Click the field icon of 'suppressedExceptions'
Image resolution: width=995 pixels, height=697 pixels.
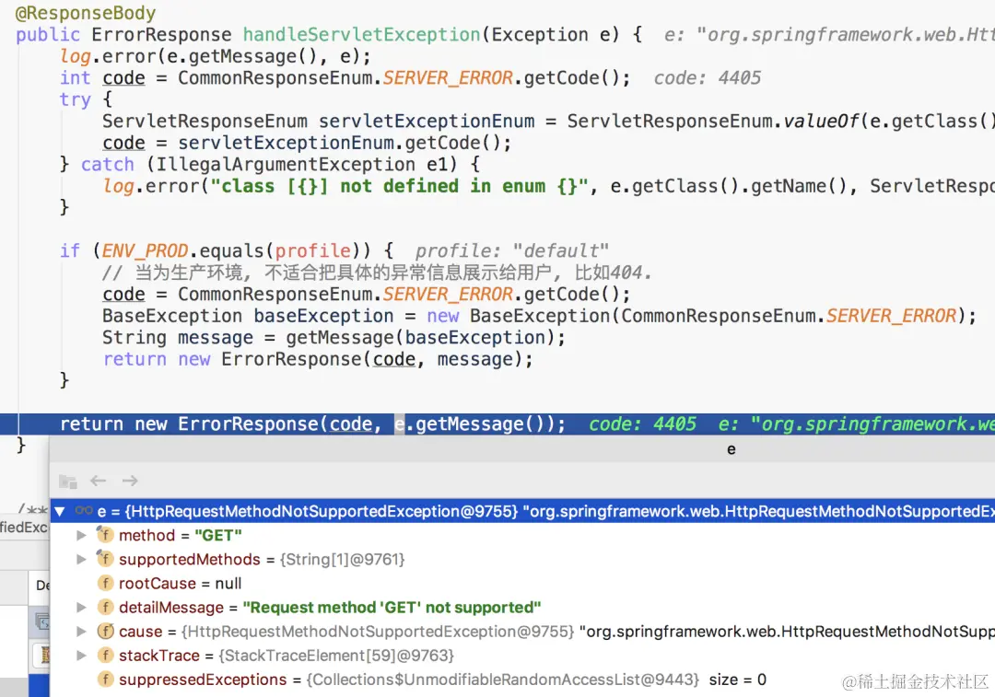click(x=105, y=680)
